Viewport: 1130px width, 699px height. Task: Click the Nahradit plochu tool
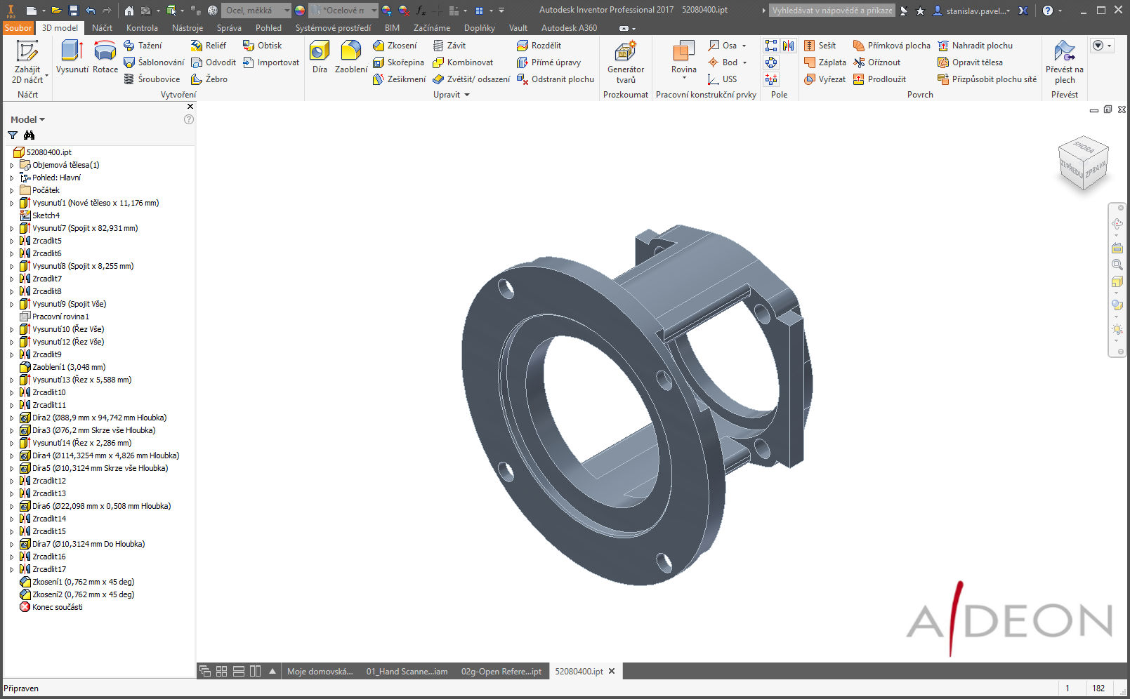975,46
